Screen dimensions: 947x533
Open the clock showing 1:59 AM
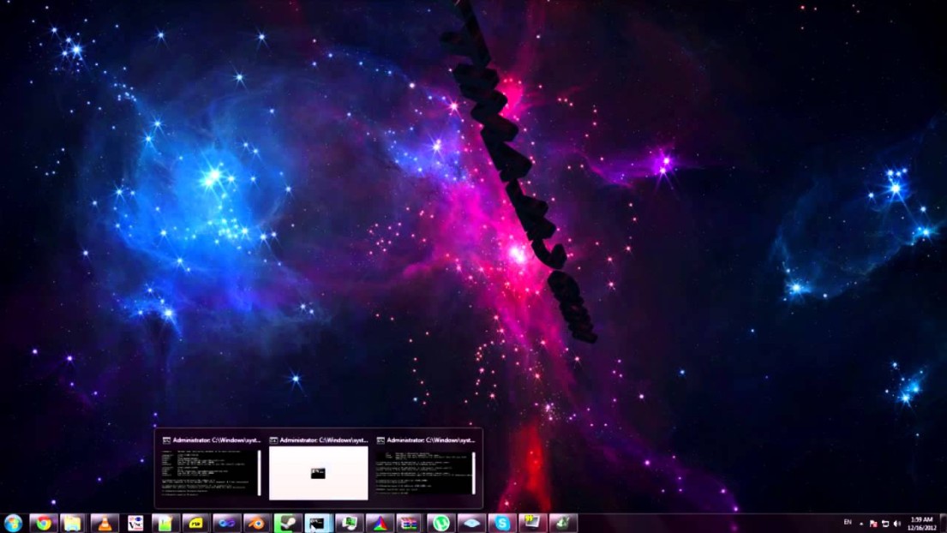[921, 524]
